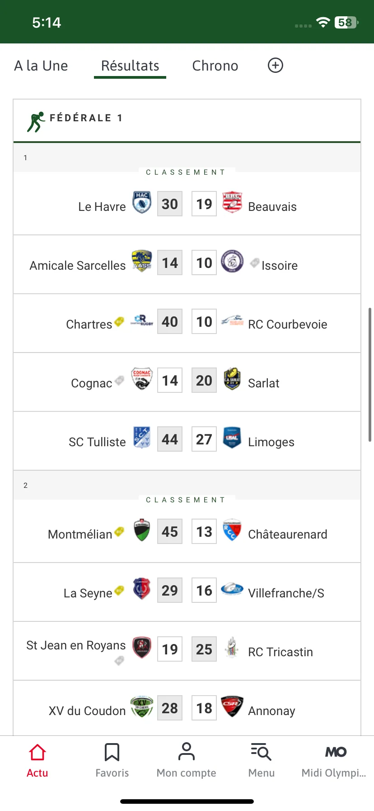Switch to the Chrono tab

pyautogui.click(x=215, y=66)
